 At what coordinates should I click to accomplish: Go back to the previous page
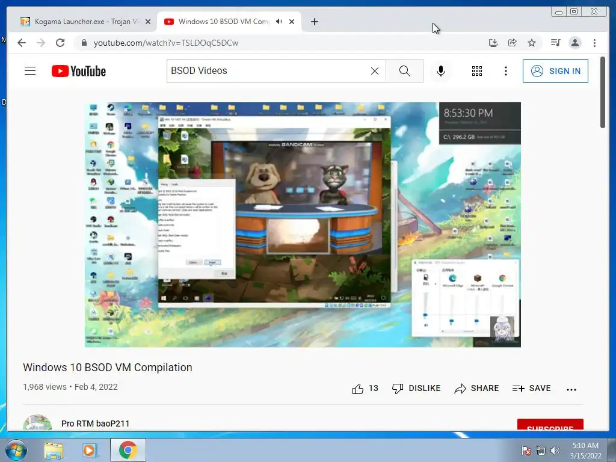pyautogui.click(x=22, y=43)
